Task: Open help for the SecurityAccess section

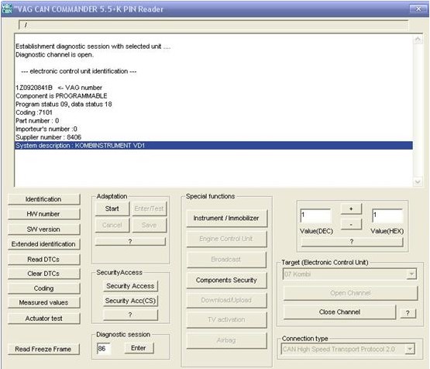Action: click(x=130, y=315)
